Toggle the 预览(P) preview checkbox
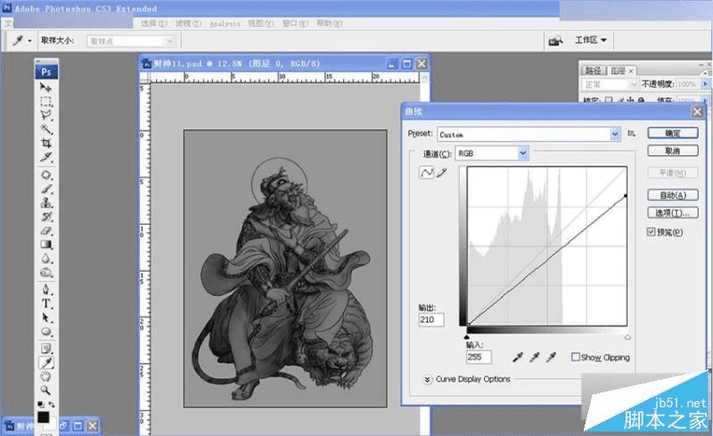This screenshot has height=436, width=713. tap(652, 233)
